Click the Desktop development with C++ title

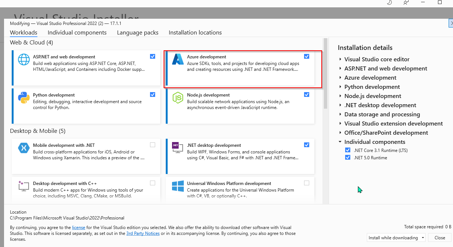(65, 184)
